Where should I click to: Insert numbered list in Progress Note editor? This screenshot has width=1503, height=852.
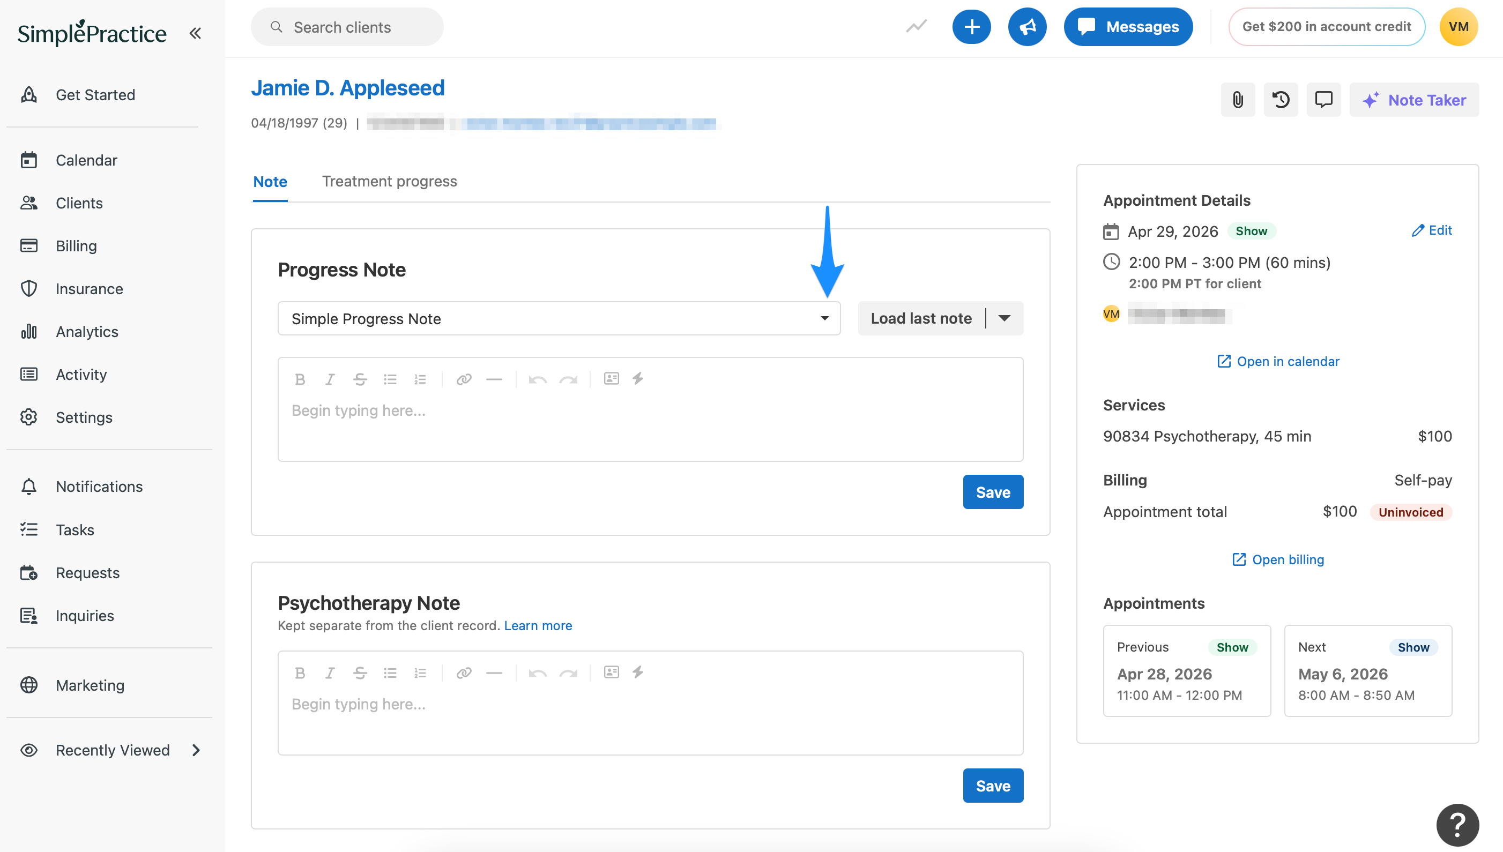coord(420,379)
